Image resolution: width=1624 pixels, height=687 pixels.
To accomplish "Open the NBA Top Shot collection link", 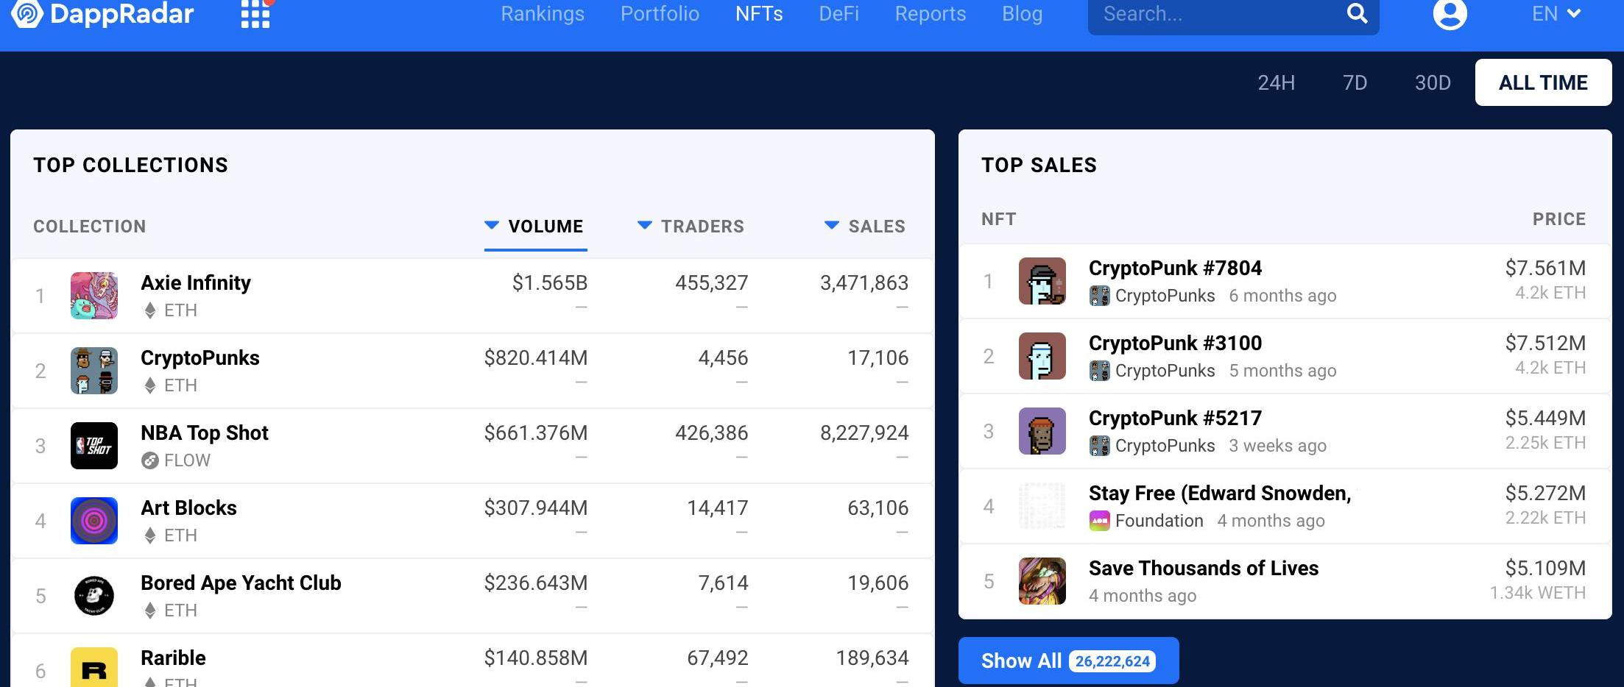I will [x=205, y=433].
